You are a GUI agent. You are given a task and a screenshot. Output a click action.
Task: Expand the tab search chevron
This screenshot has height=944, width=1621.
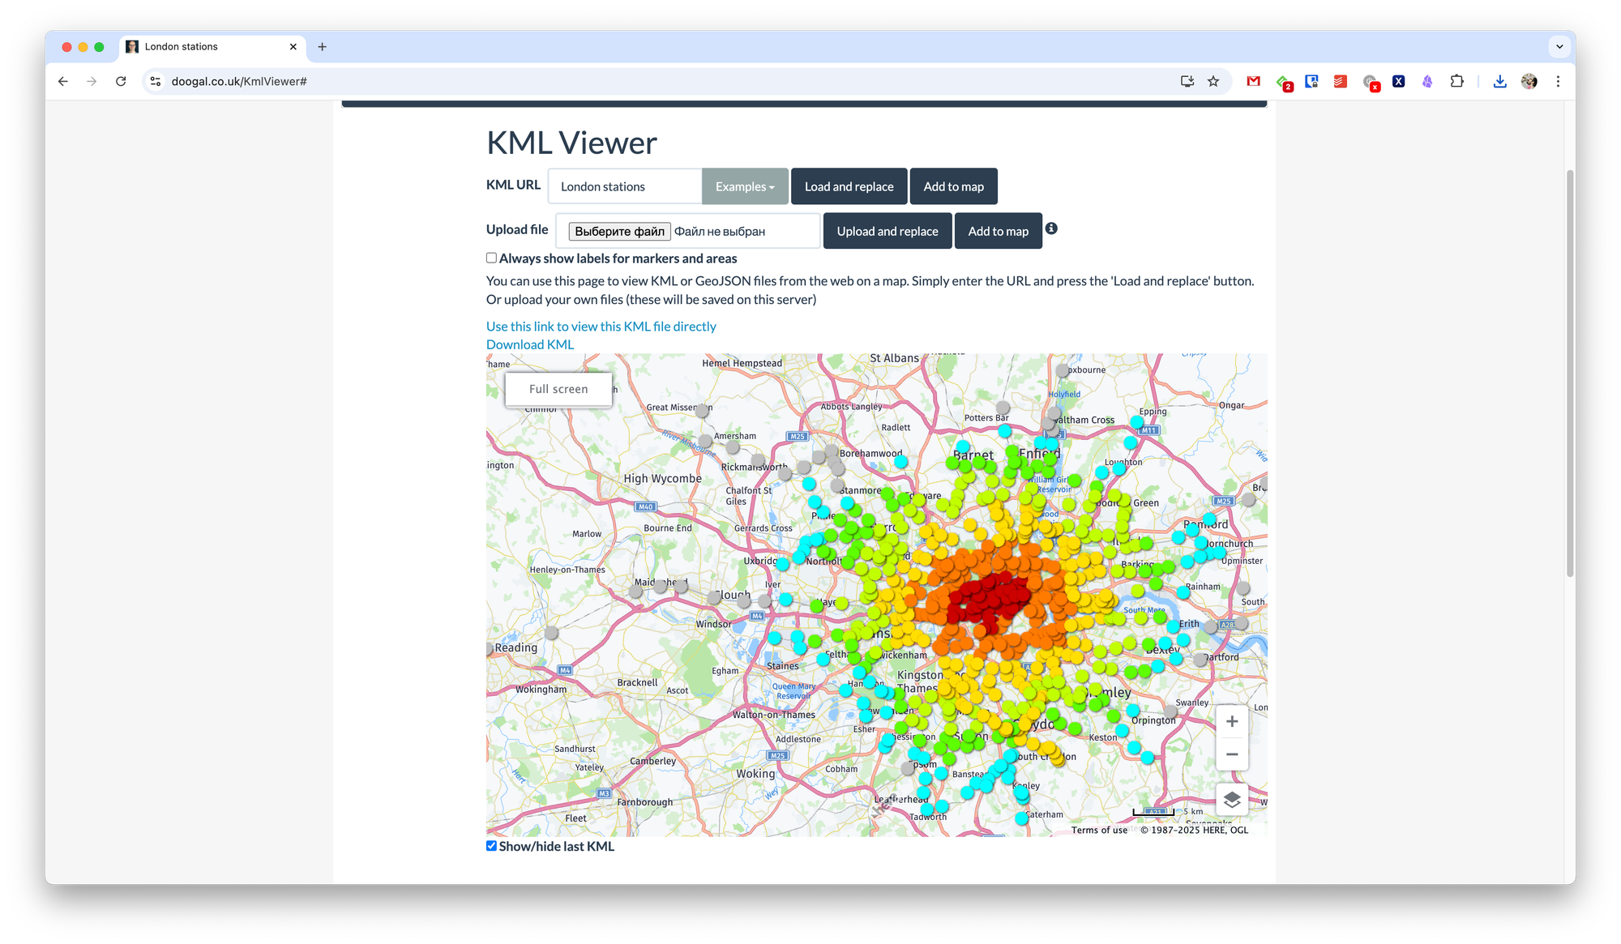tap(1559, 46)
